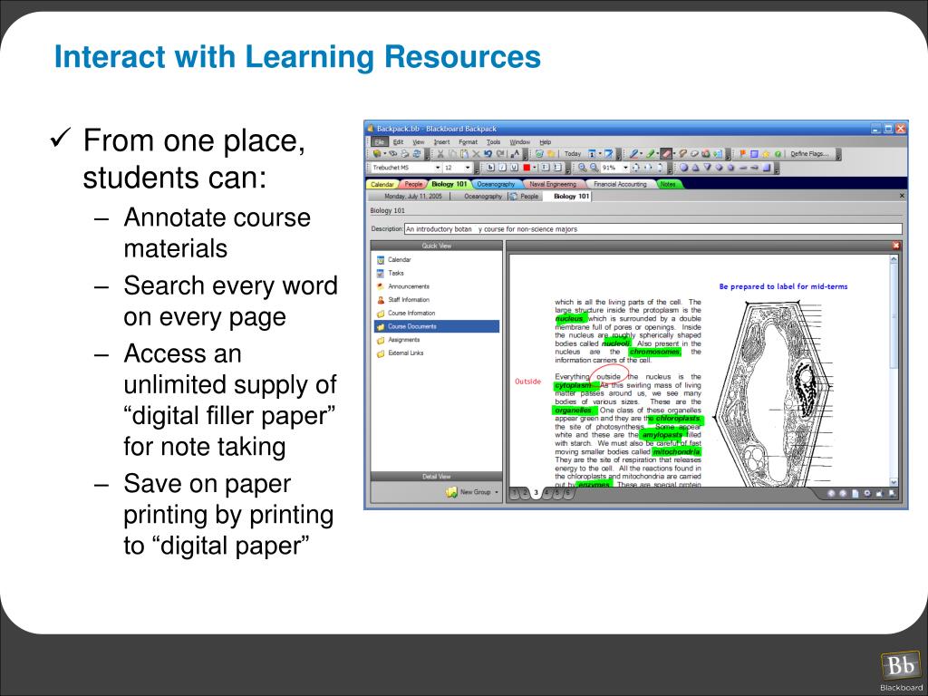Open the File menu
This screenshot has width=928, height=696.
380,142
